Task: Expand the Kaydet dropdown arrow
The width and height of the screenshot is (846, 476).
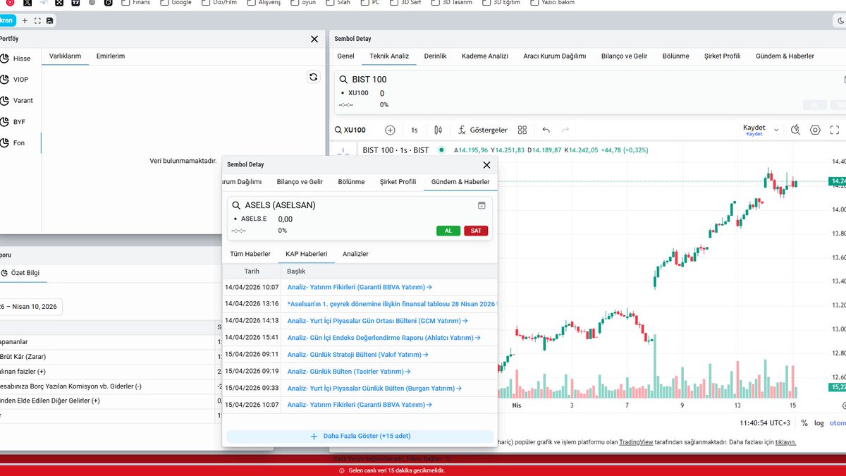Action: coord(776,130)
